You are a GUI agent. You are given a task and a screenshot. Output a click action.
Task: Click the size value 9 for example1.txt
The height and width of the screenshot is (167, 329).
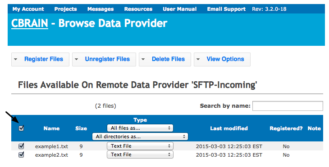[x=81, y=146]
